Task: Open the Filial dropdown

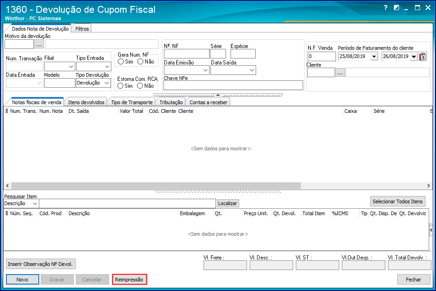Action: (71, 67)
